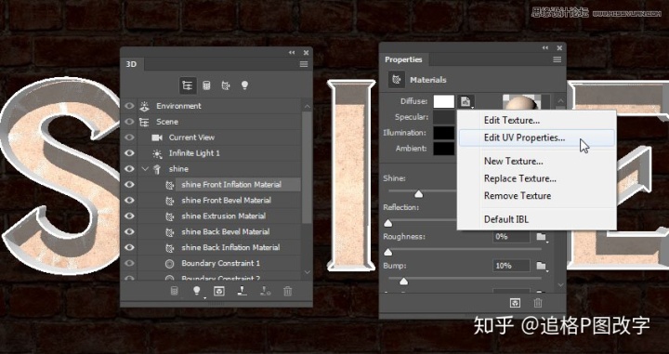Viewport: 669px width, 354px height.
Task: Toggle visibility of Scene
Action: [129, 122]
